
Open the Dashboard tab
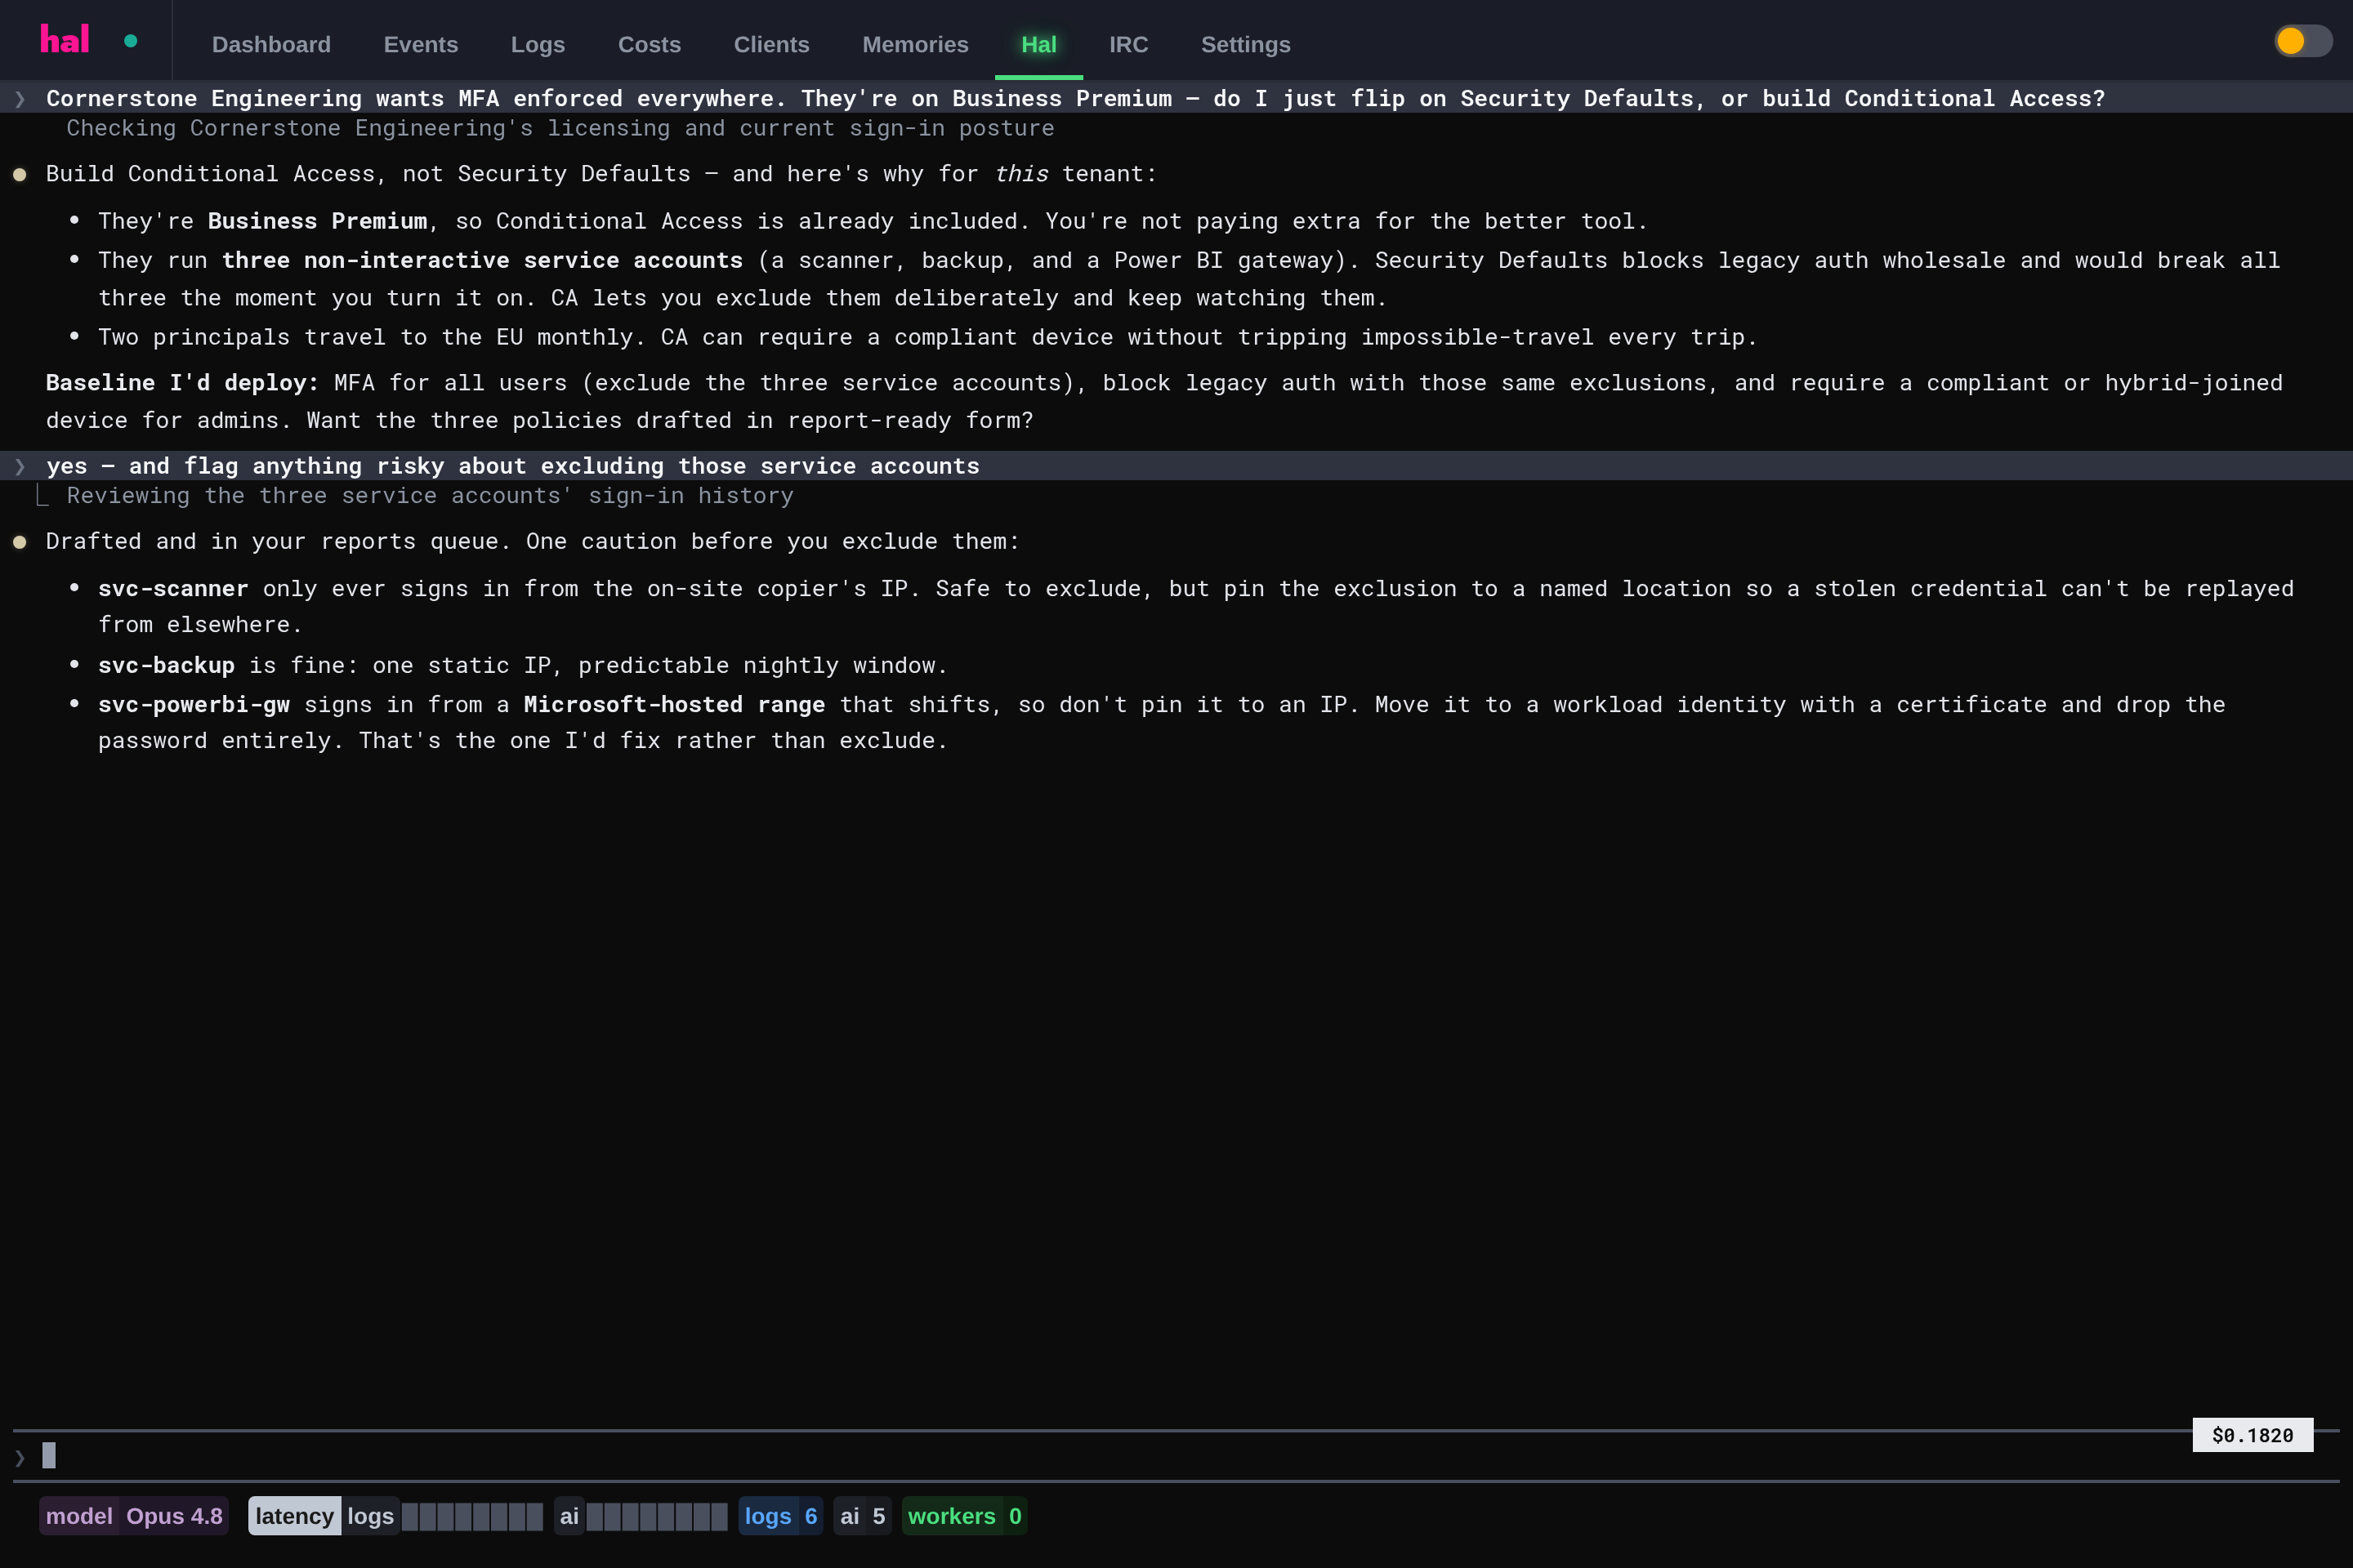pyautogui.click(x=271, y=44)
